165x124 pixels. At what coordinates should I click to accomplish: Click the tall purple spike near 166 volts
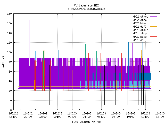[x=29, y=39]
